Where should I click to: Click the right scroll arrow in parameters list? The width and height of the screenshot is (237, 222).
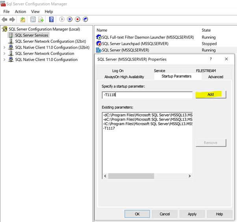tap(189, 176)
